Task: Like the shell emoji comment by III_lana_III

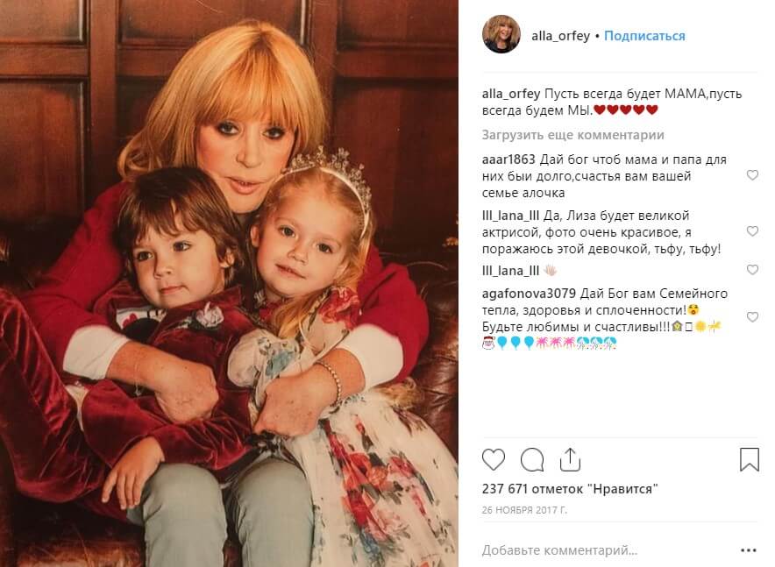Action: pos(752,270)
